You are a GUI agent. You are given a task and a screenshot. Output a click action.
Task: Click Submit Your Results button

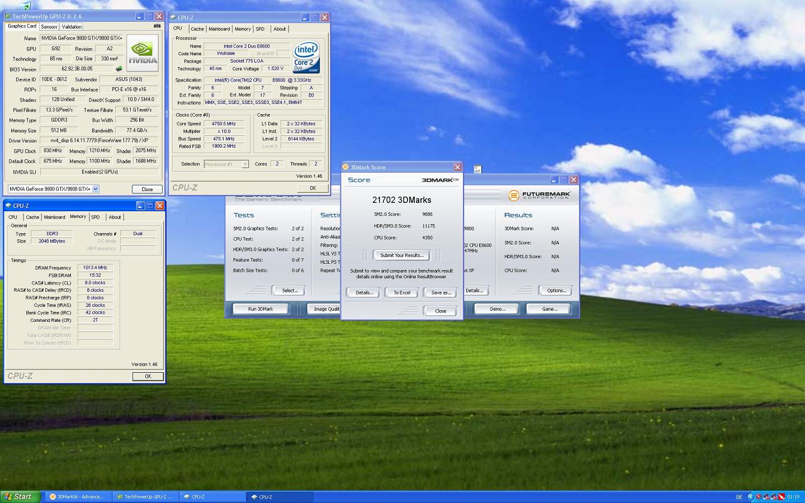point(402,255)
